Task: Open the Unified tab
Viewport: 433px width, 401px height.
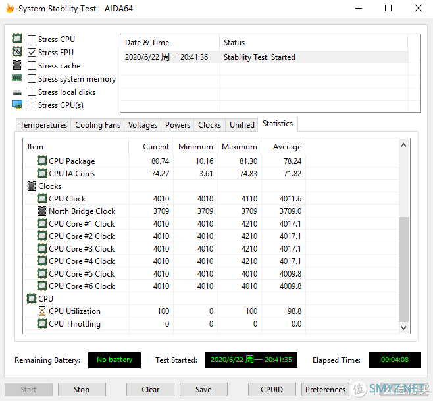Action: tap(242, 125)
